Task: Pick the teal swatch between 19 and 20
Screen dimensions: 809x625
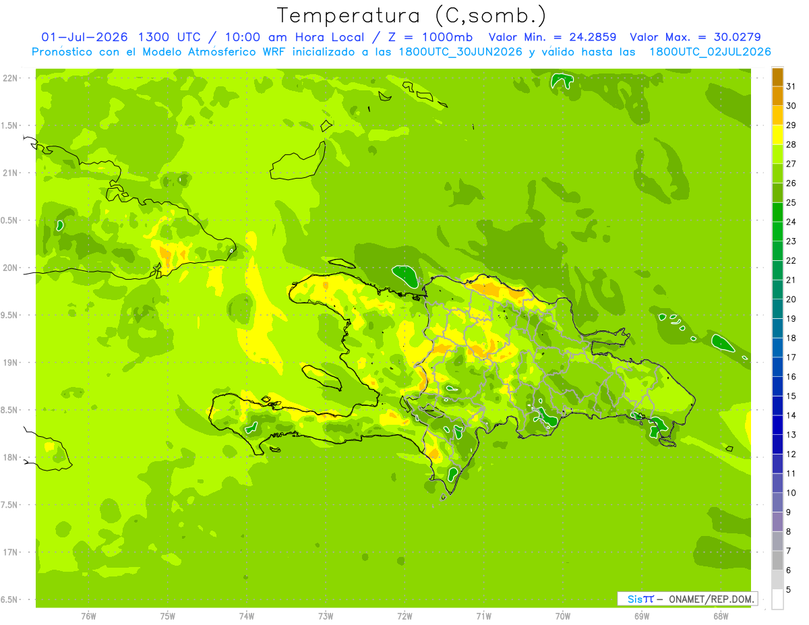Action: coord(777,309)
